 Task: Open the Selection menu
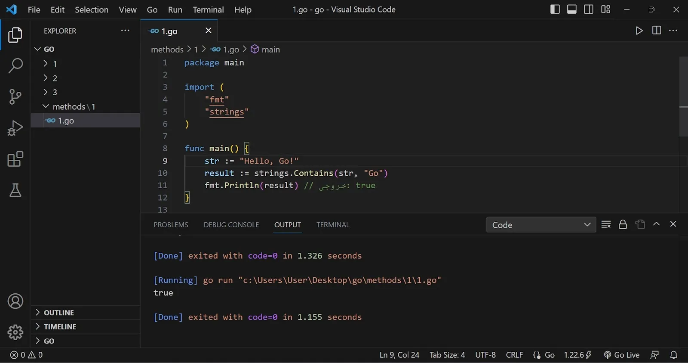pyautogui.click(x=92, y=9)
